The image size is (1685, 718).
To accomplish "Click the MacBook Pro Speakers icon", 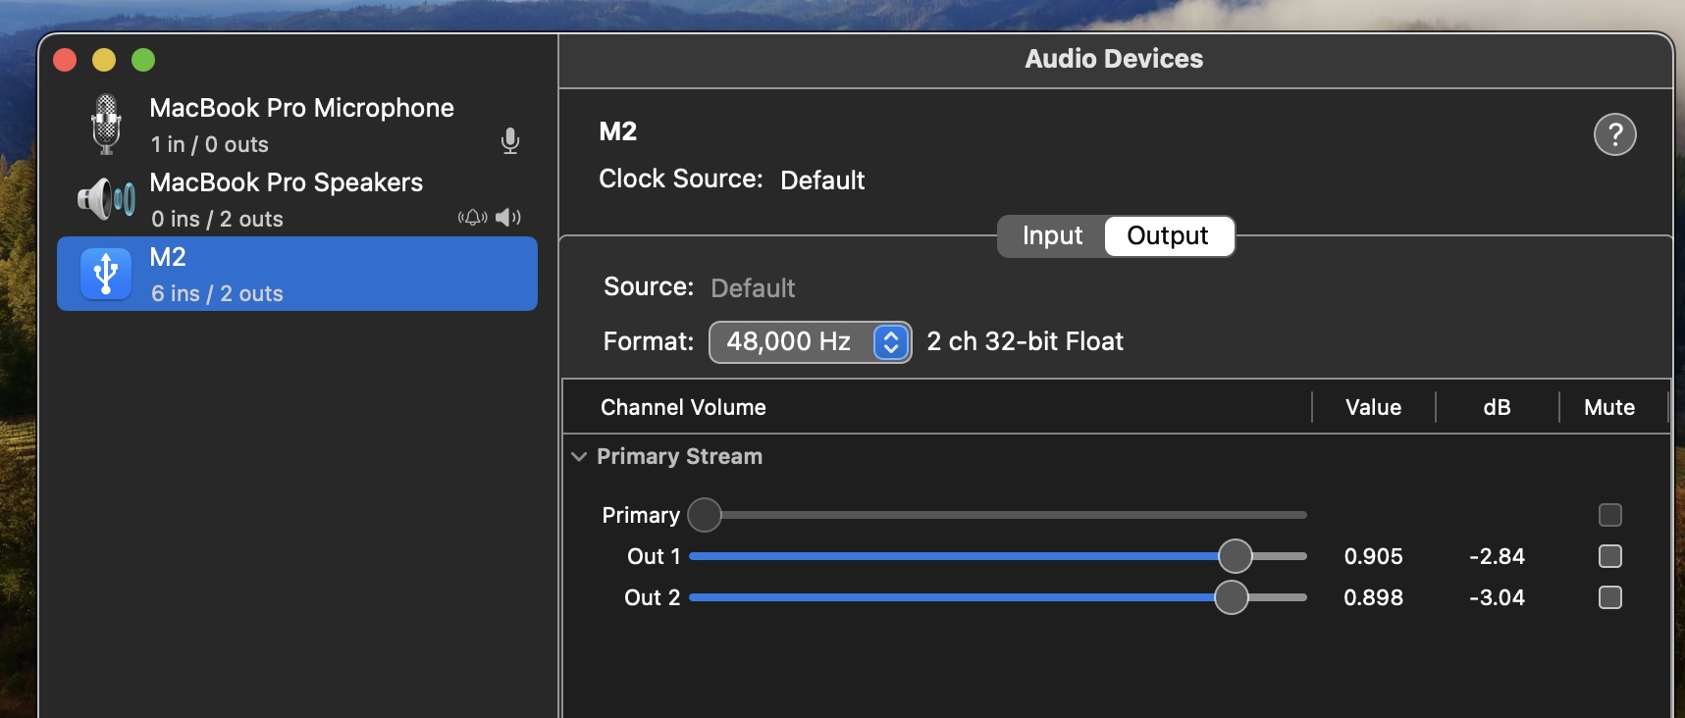I will (x=106, y=199).
